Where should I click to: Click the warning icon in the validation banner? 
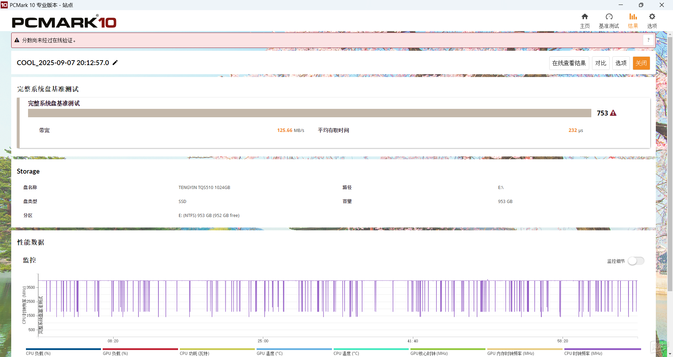pyautogui.click(x=17, y=40)
